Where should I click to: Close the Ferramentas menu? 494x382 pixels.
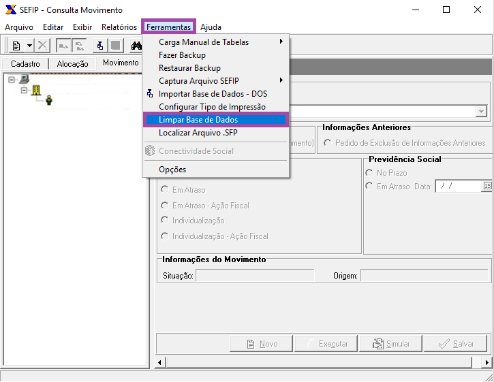(x=168, y=27)
